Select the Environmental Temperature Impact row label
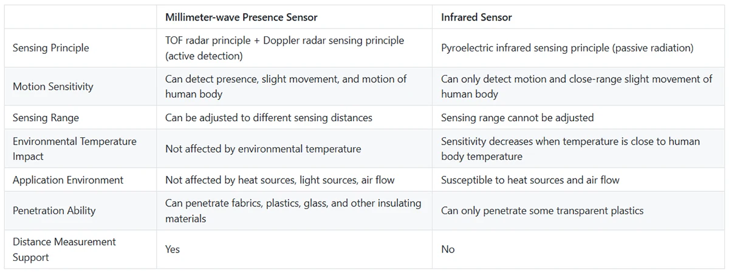Image resolution: width=729 pixels, height=273 pixels. click(x=75, y=148)
